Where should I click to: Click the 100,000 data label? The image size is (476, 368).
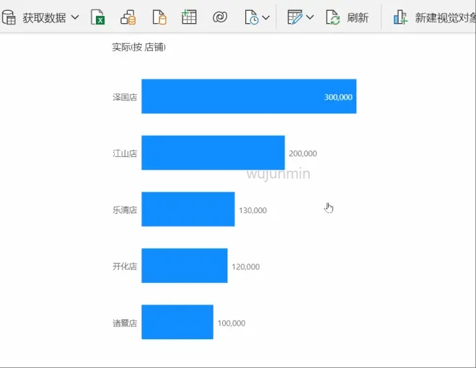click(x=232, y=323)
